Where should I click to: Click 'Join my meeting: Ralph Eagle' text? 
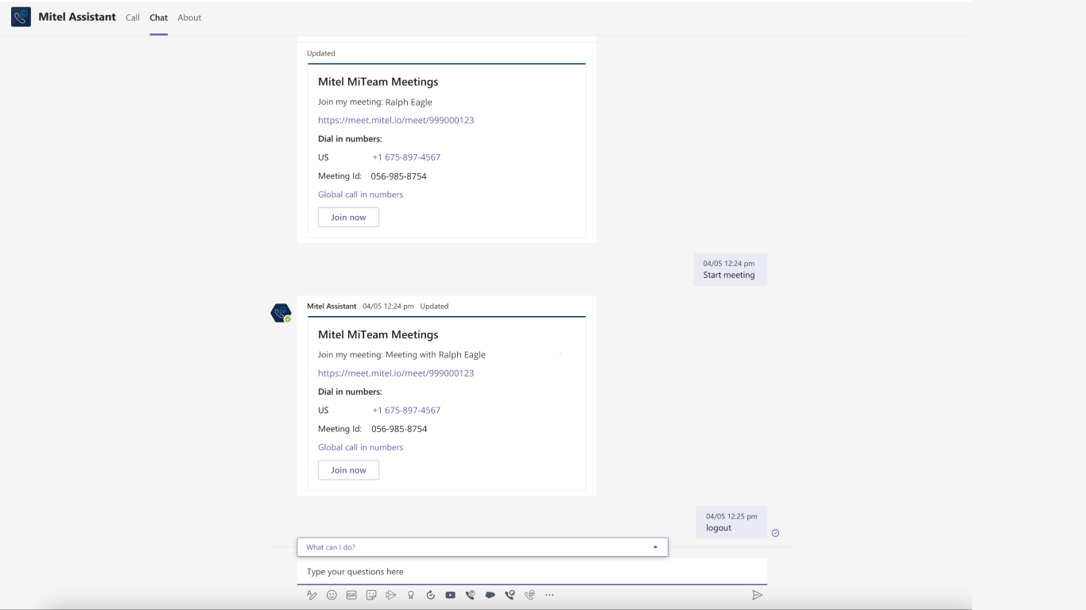point(375,102)
